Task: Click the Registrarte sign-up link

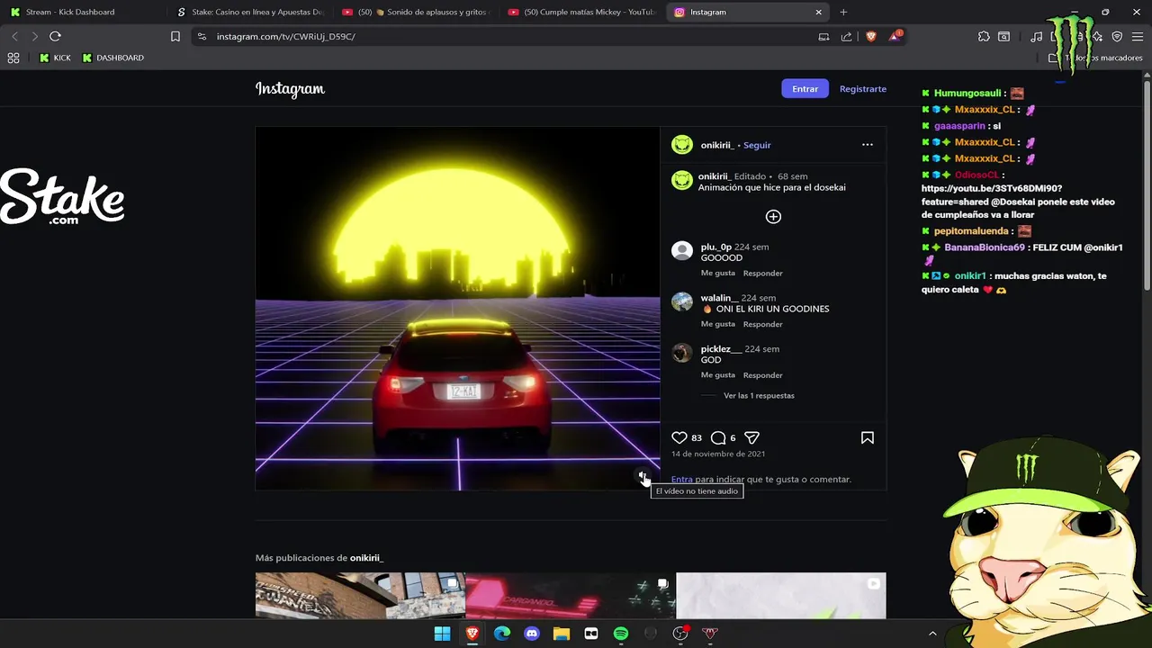Action: click(x=863, y=89)
